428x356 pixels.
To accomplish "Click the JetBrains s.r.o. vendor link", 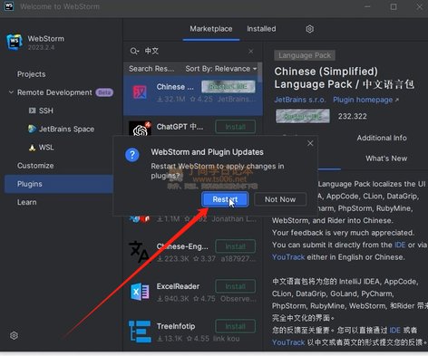I will coord(300,100).
